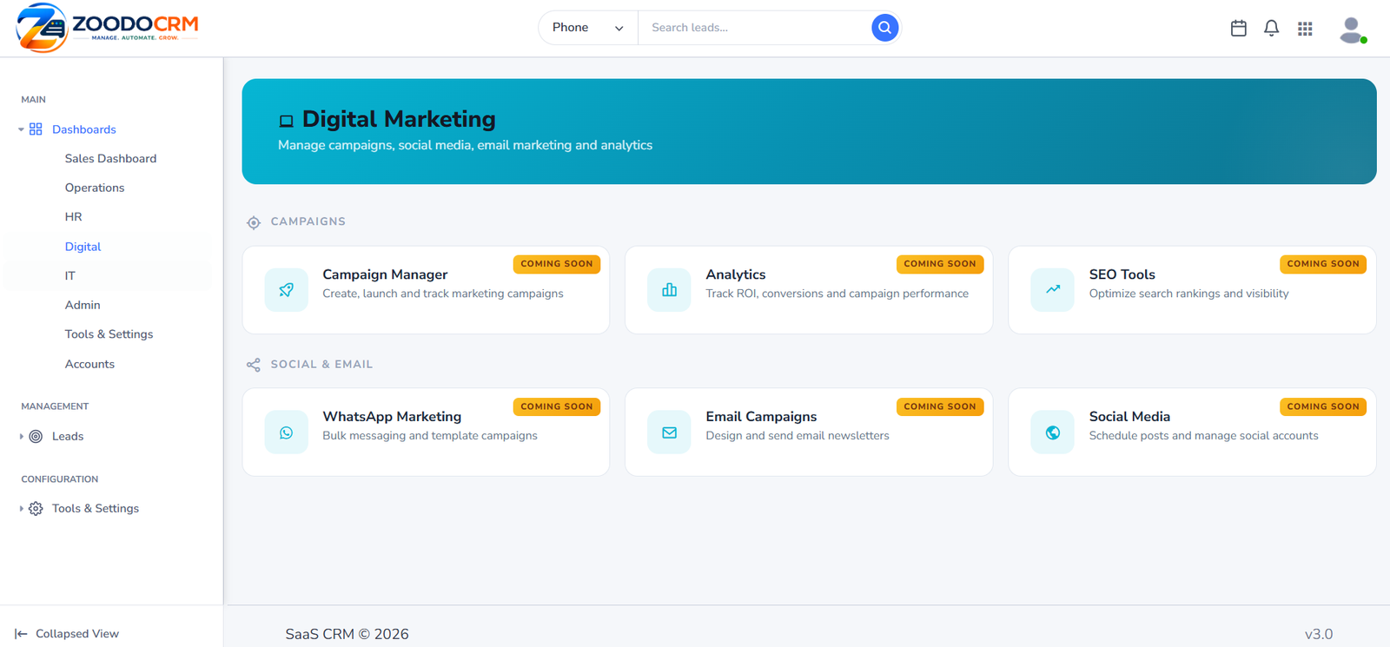Click 'Optimize search rankings and visibility' text
Viewport: 1390px width, 647px height.
tap(1189, 294)
